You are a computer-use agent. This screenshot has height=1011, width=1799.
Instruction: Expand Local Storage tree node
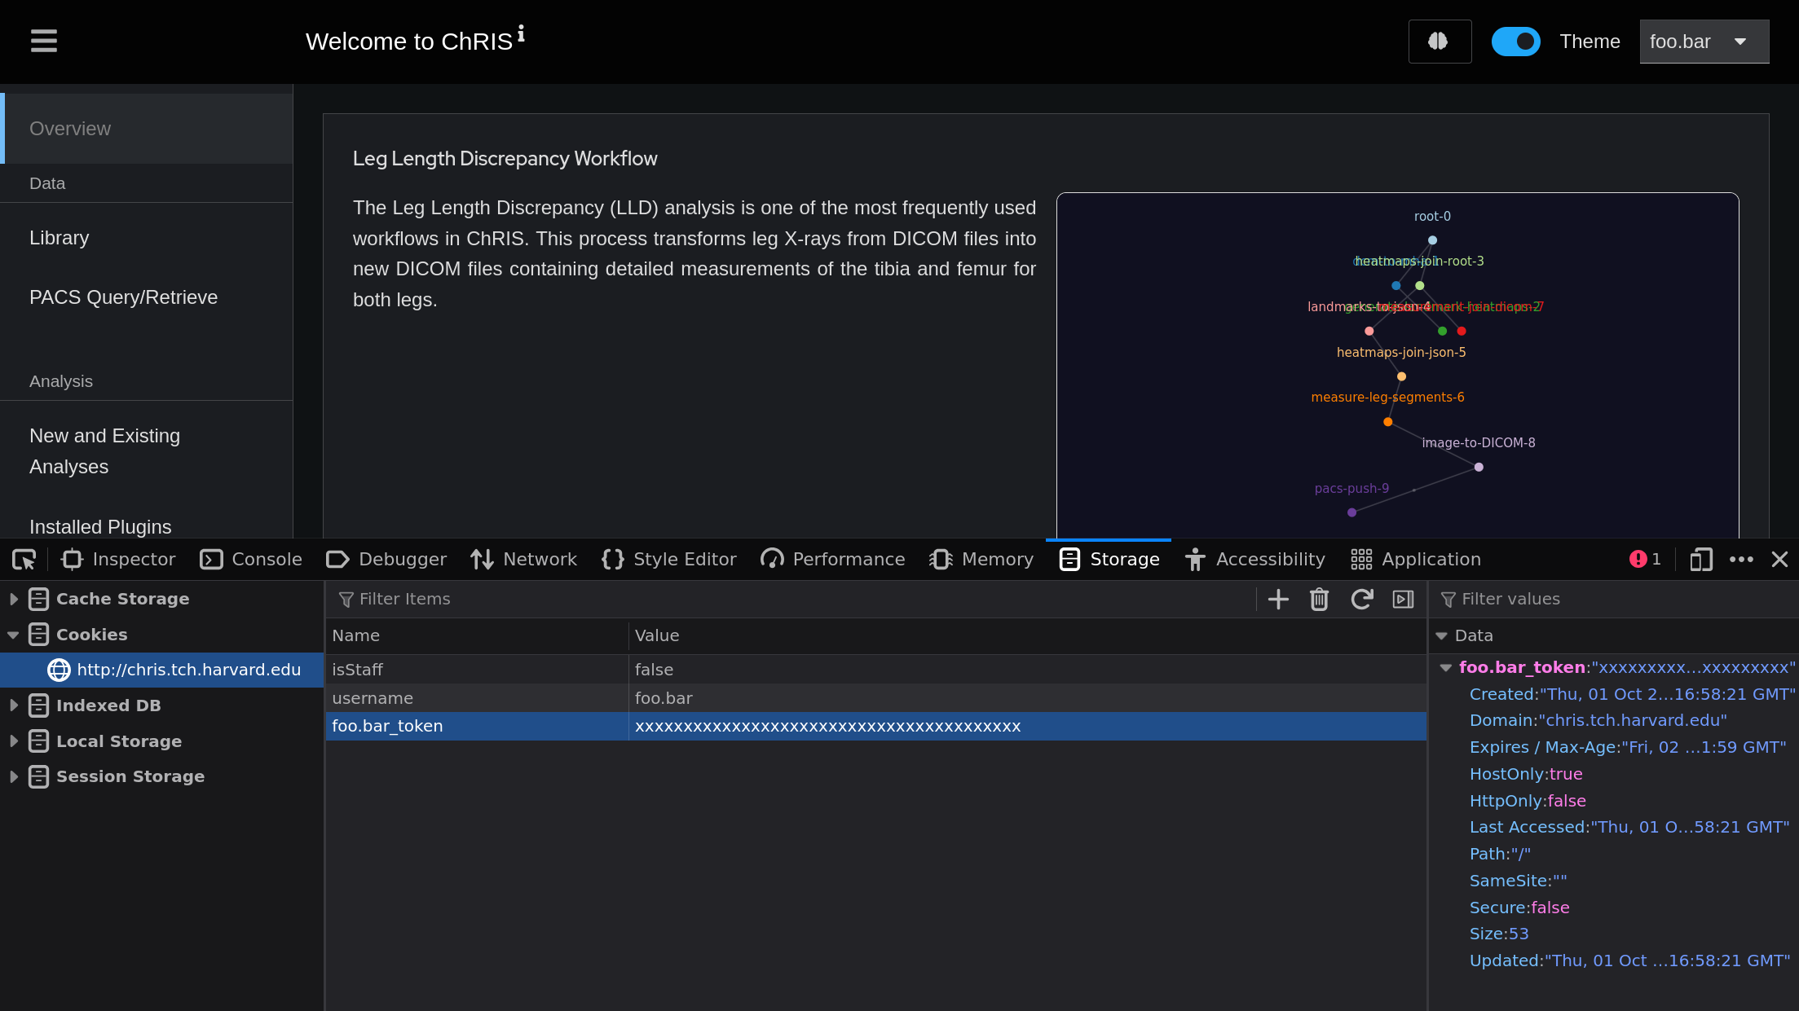point(14,741)
